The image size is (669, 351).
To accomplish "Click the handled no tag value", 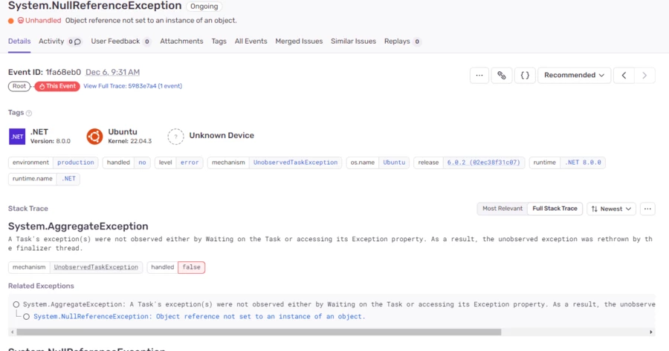I will coord(142,163).
